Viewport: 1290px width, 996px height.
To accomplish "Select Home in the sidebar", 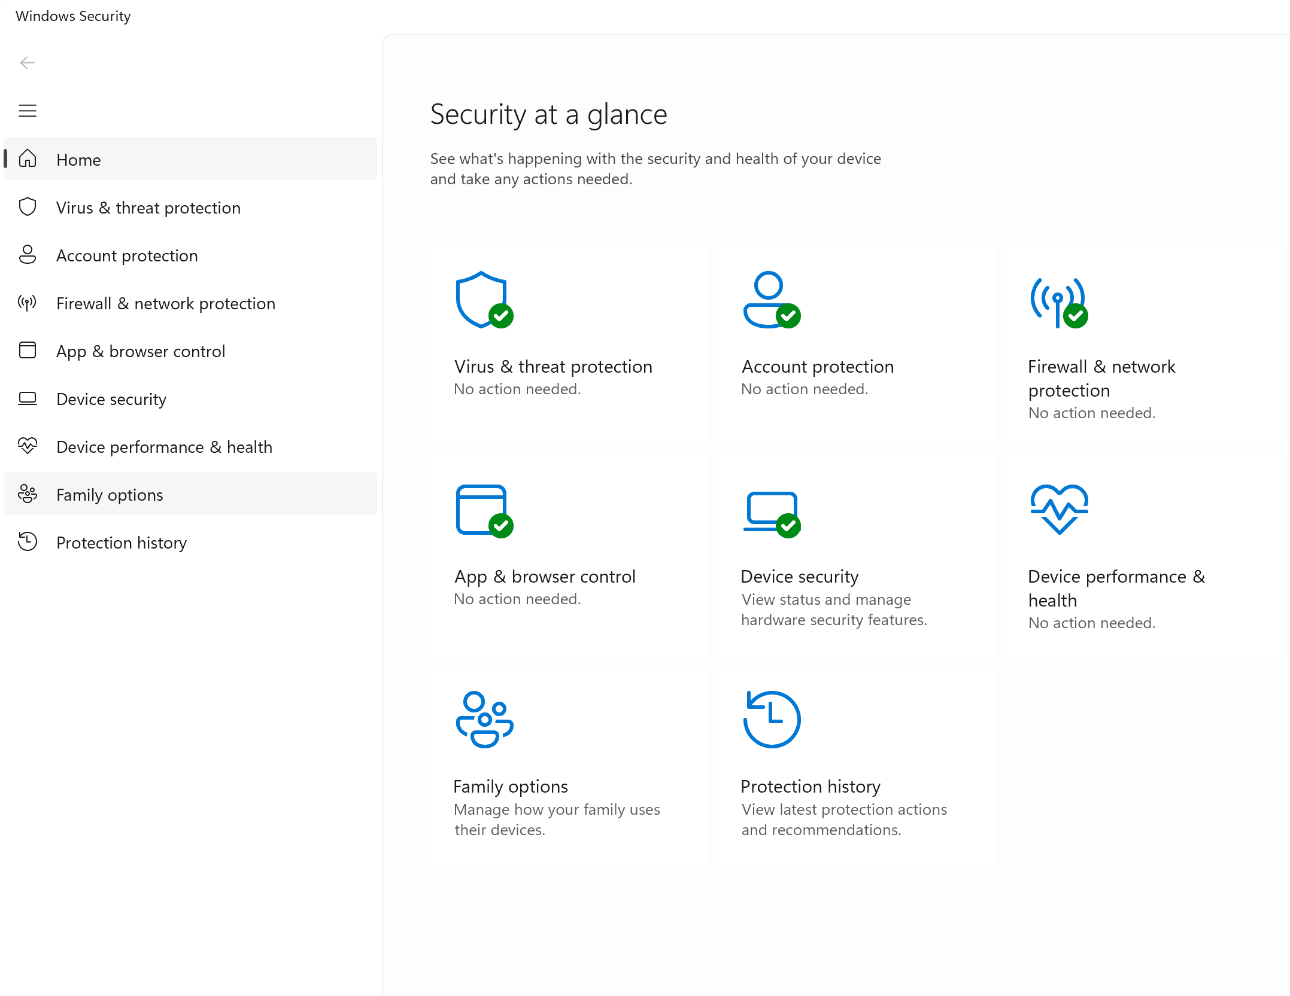I will 78,160.
